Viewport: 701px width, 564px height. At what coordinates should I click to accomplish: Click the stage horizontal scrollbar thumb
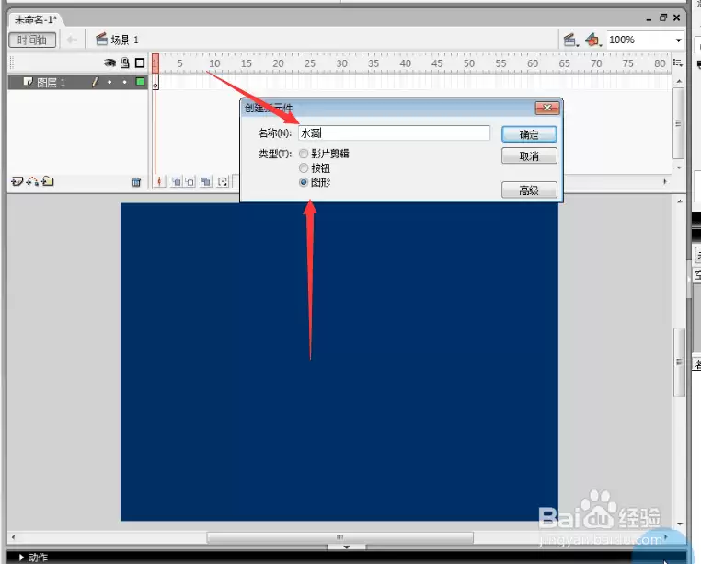point(339,536)
